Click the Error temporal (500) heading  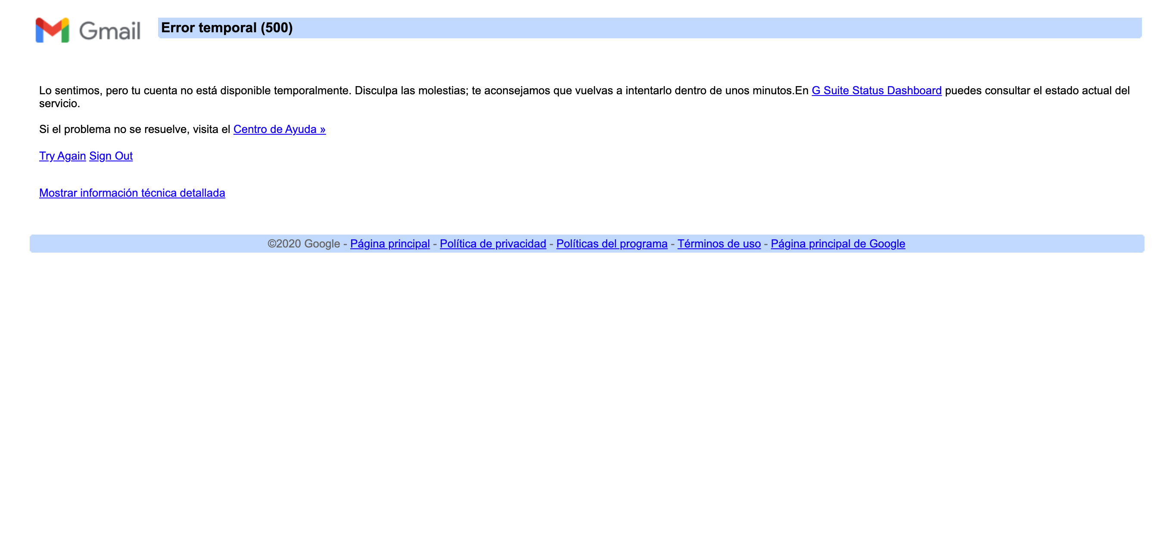(227, 28)
